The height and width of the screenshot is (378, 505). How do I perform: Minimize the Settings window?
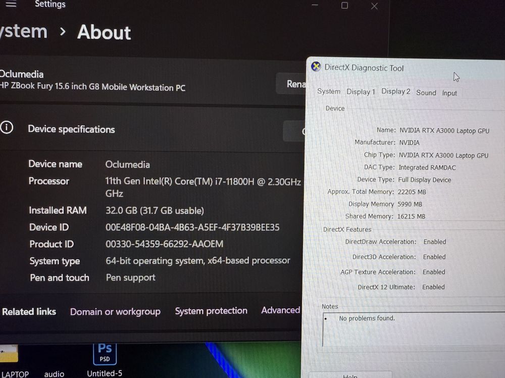pyautogui.click(x=315, y=5)
